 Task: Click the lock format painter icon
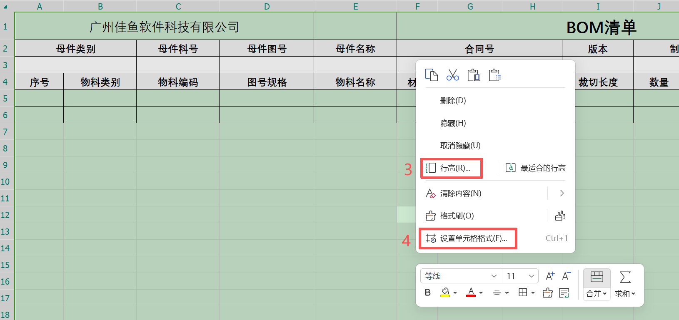click(x=560, y=216)
